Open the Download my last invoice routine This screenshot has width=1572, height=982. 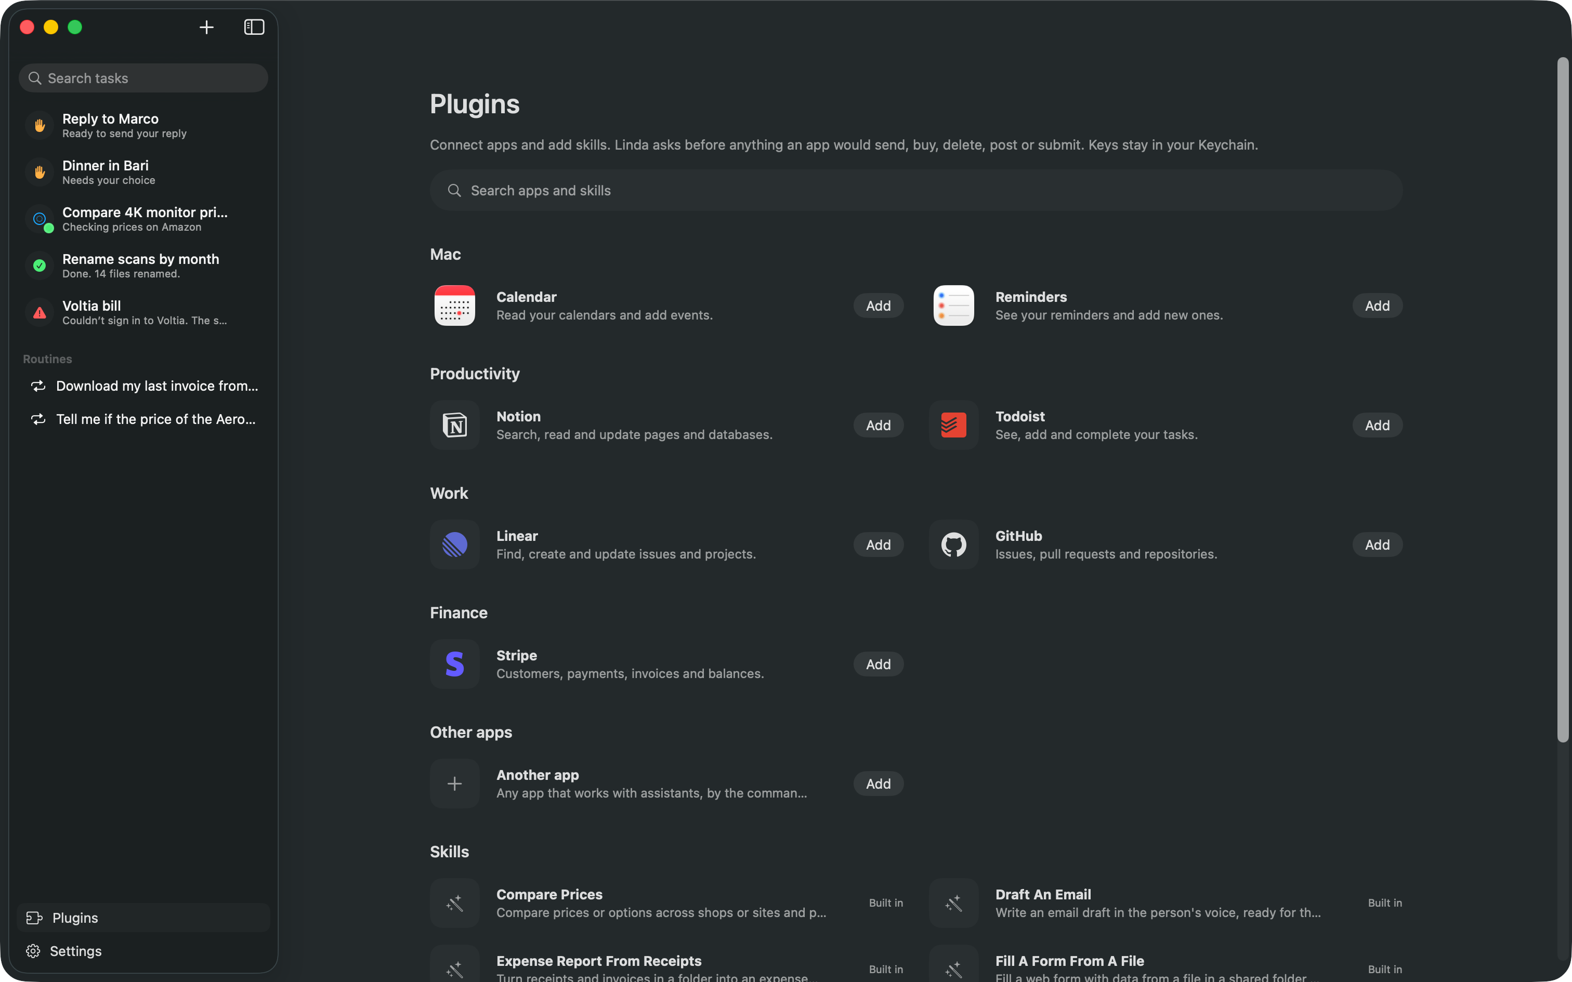click(x=143, y=386)
